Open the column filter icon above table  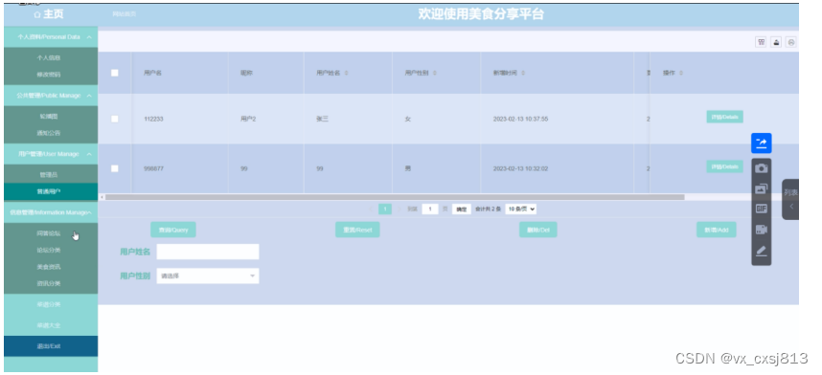point(761,42)
